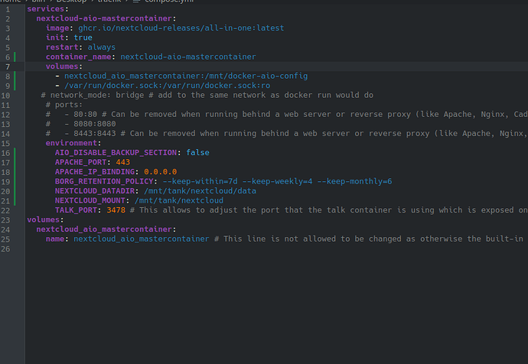528x364 pixels.
Task: Select line number 10 in the gutter
Action: tap(6, 95)
